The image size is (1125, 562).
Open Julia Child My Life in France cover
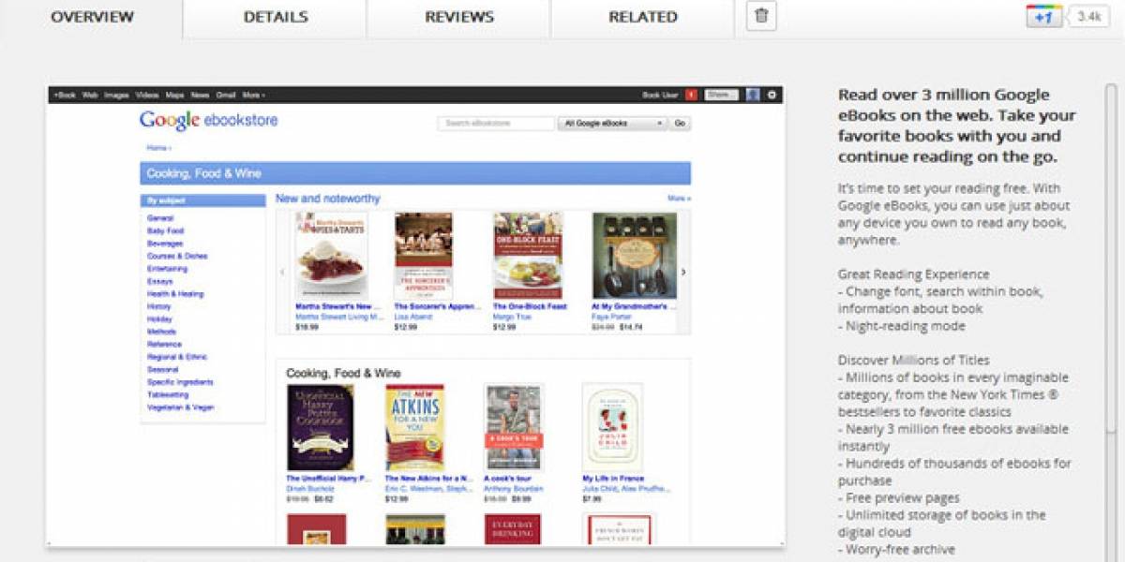click(x=612, y=427)
